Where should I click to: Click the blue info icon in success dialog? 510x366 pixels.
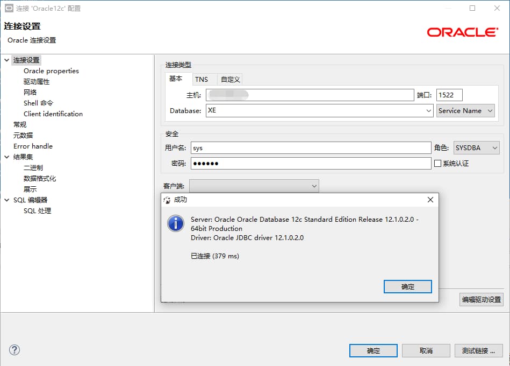click(176, 223)
